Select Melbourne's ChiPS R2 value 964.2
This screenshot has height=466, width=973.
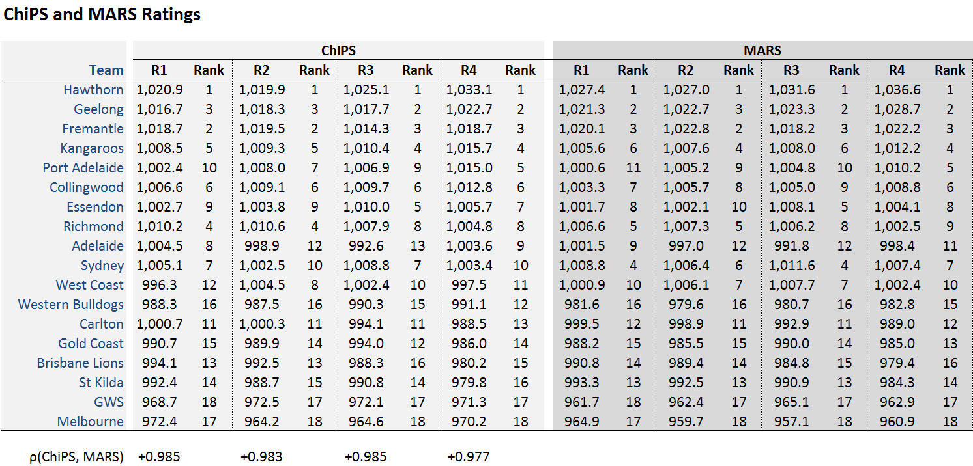[262, 422]
